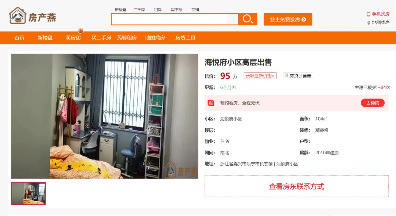Click 查看房东联系方式 button
This screenshot has height=216, width=396.
coord(297,186)
